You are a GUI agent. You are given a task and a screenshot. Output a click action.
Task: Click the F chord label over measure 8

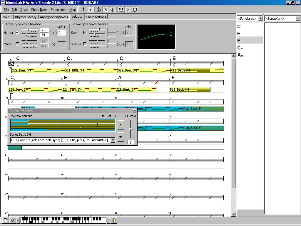pos(173,78)
